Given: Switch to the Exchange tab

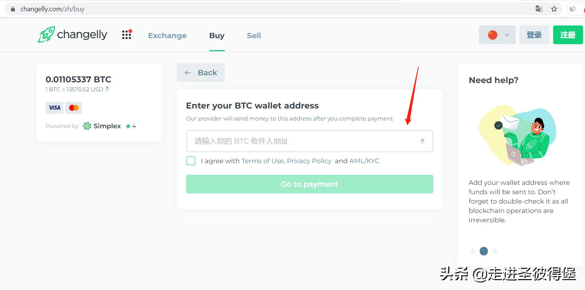Looking at the screenshot, I should pyautogui.click(x=167, y=36).
